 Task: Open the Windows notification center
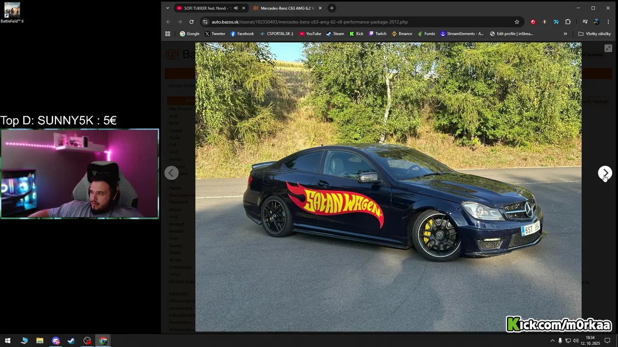(x=607, y=341)
